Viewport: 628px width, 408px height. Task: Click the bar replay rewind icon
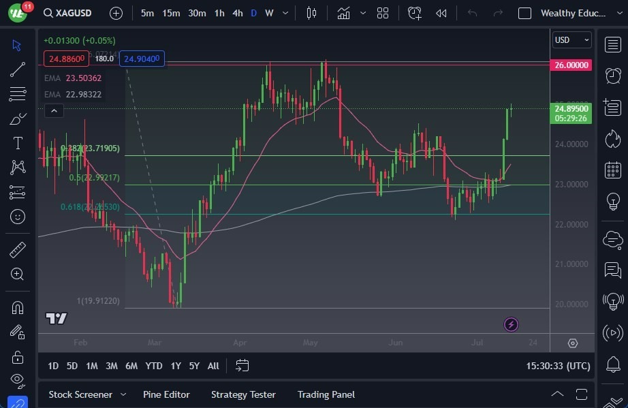[441, 13]
